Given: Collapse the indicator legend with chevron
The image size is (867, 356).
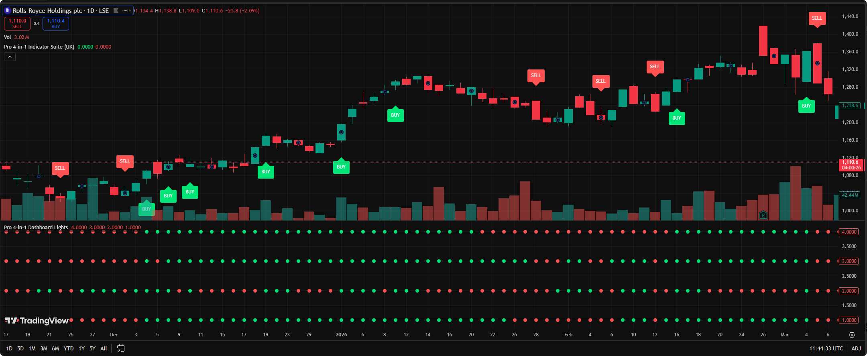Looking at the screenshot, I should 10,57.
